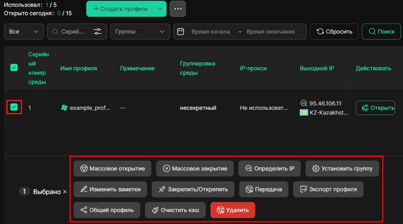Click the IP-прокси column header

253,68
